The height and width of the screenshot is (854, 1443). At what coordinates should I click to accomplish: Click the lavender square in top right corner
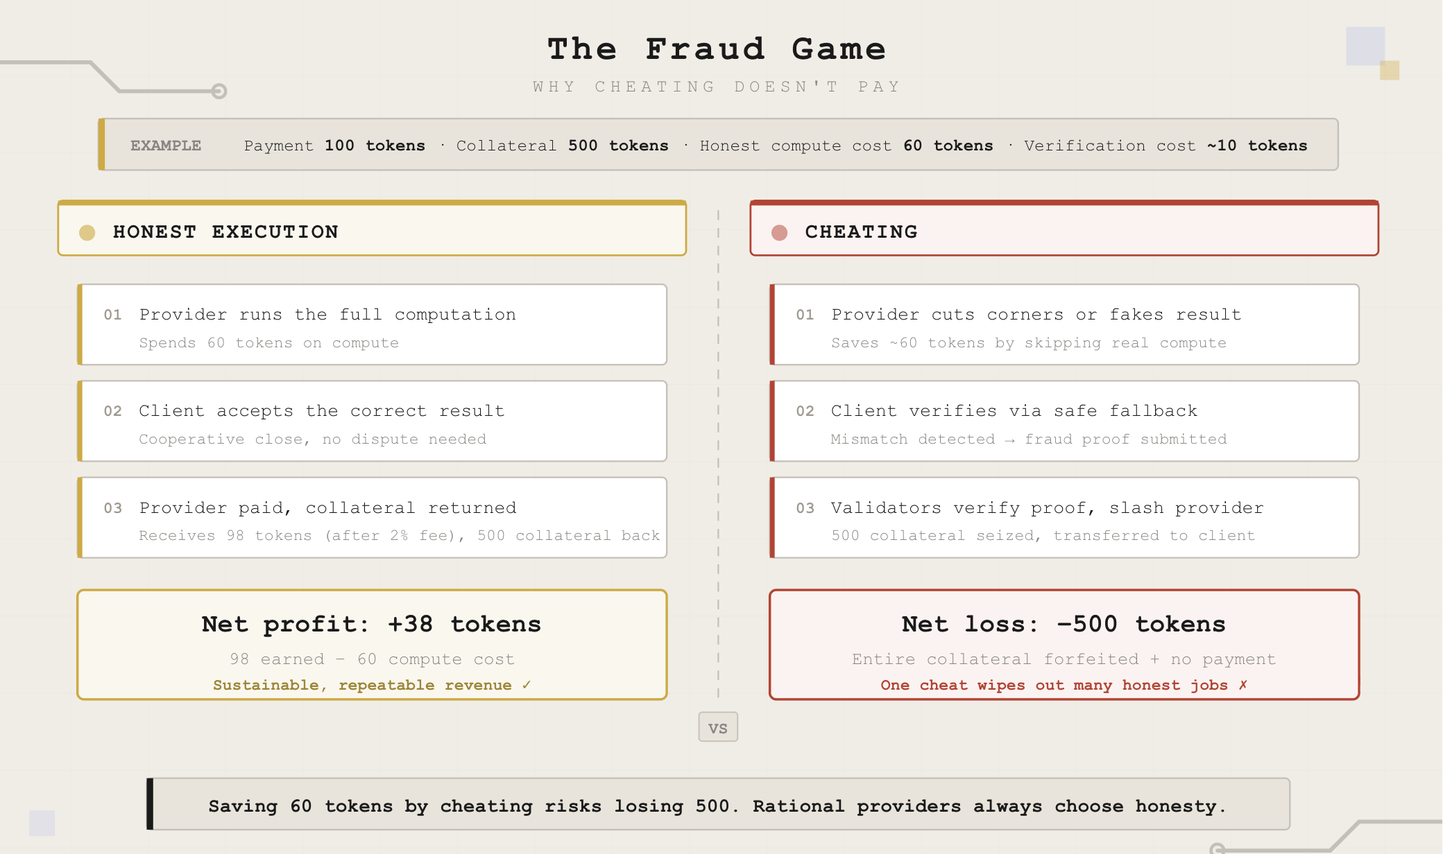(x=1365, y=46)
